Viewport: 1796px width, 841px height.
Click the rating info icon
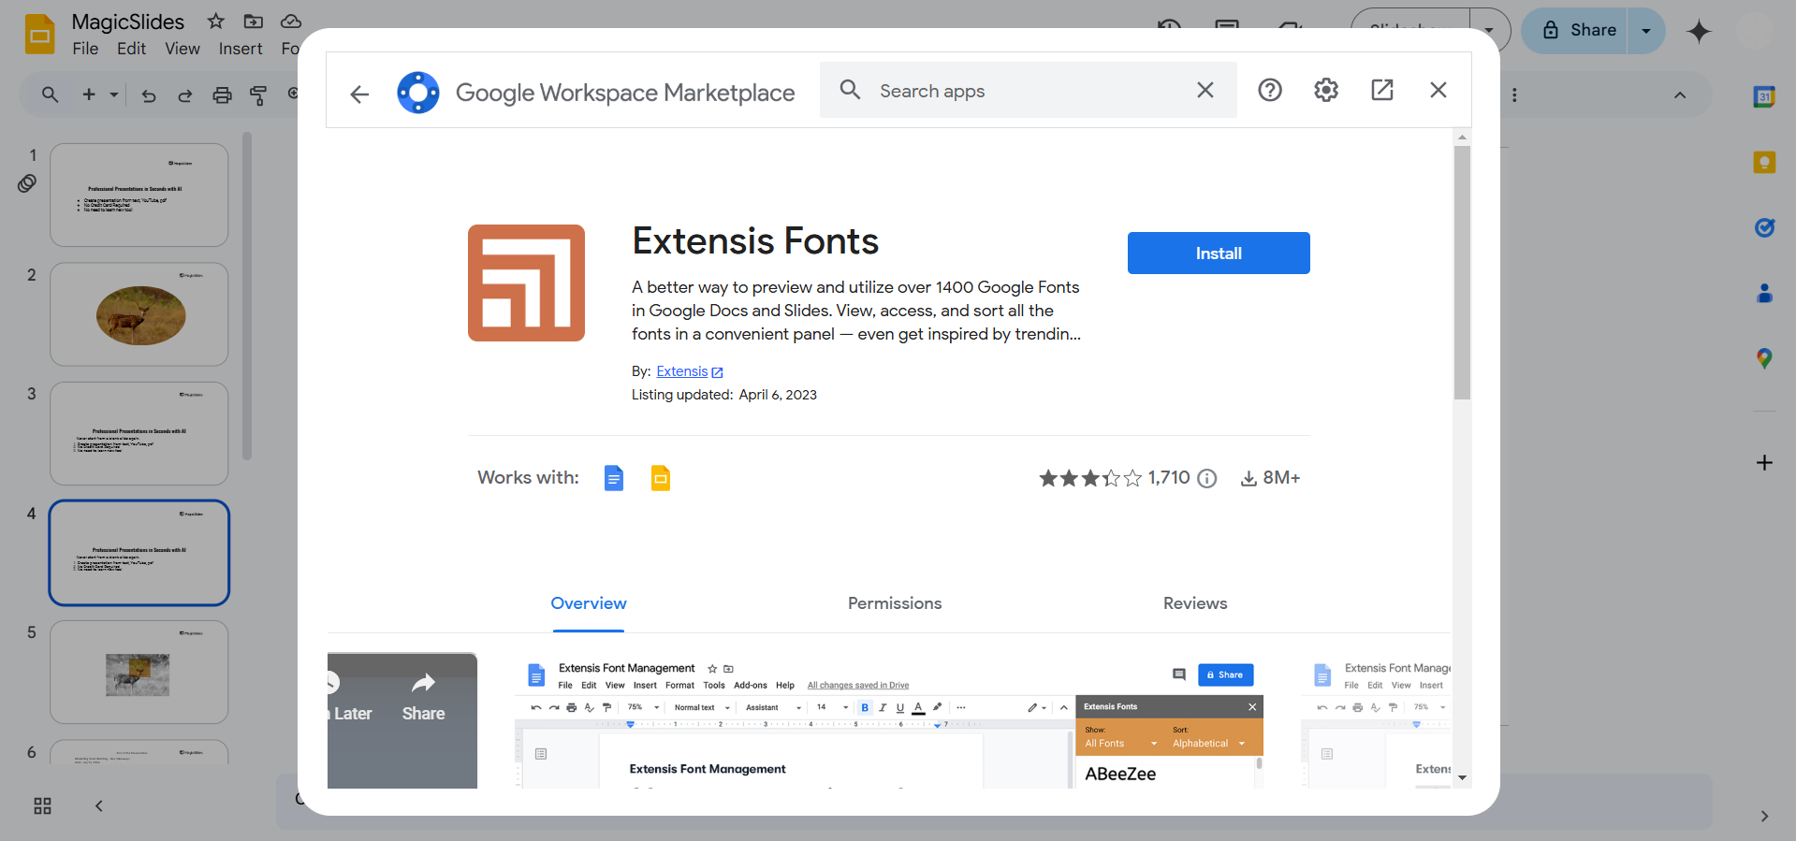1207,479
